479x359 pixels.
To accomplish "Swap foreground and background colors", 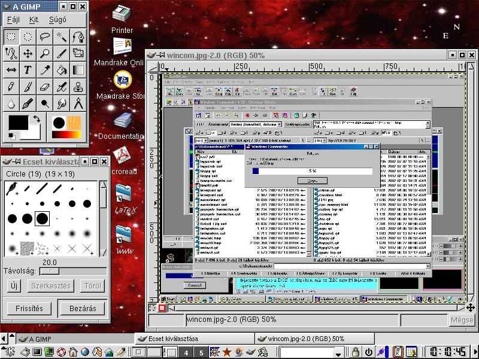I will (x=36, y=118).
